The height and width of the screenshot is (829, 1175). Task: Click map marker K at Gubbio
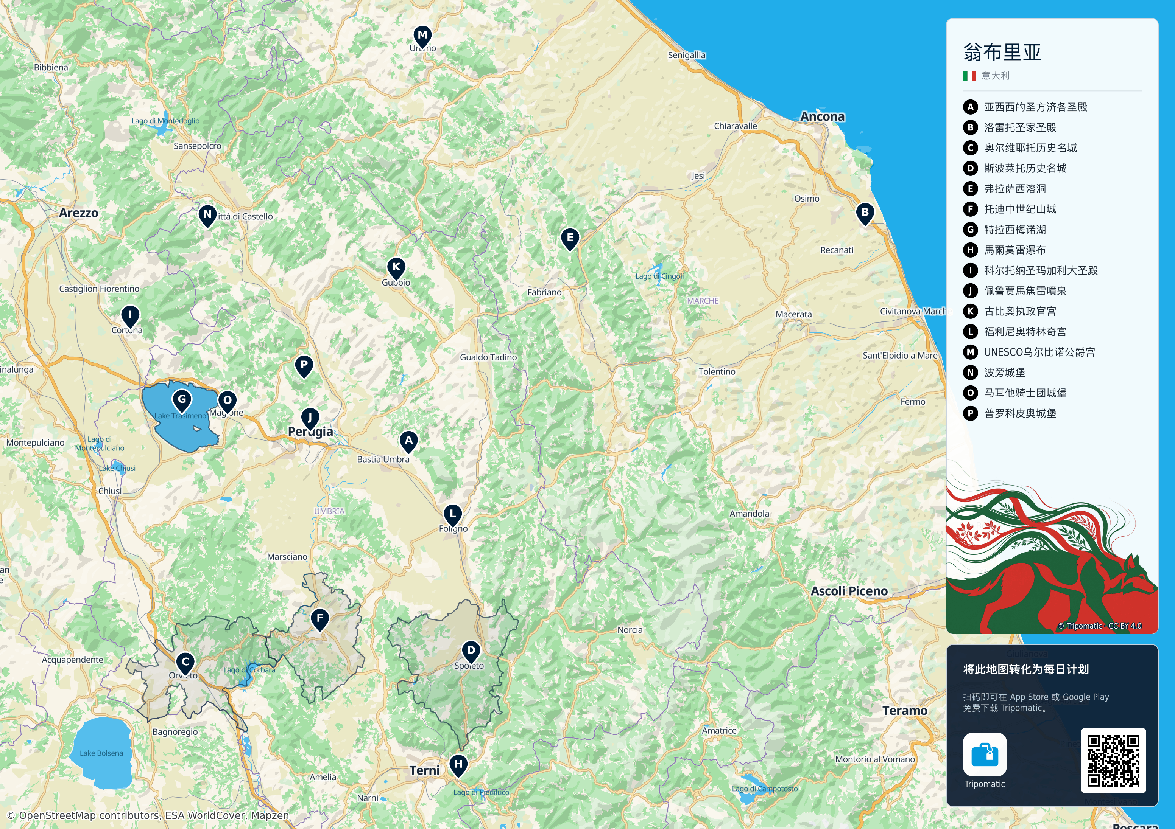[396, 269]
